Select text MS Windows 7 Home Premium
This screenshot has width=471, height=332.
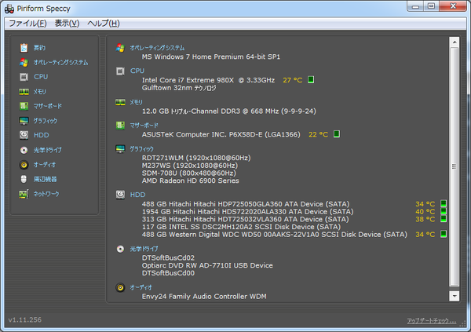pos(192,57)
